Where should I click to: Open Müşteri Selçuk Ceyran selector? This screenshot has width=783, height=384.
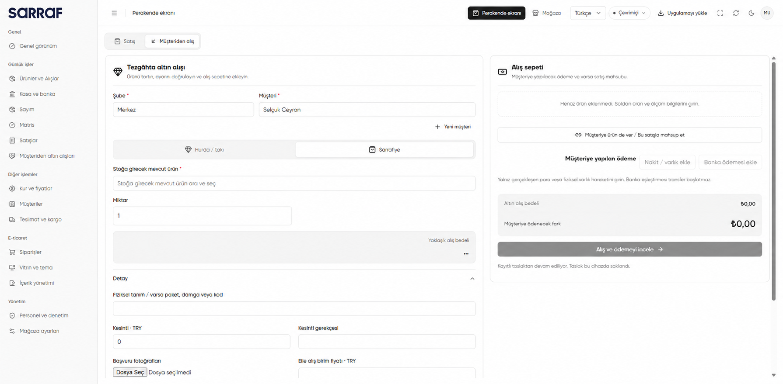click(367, 110)
